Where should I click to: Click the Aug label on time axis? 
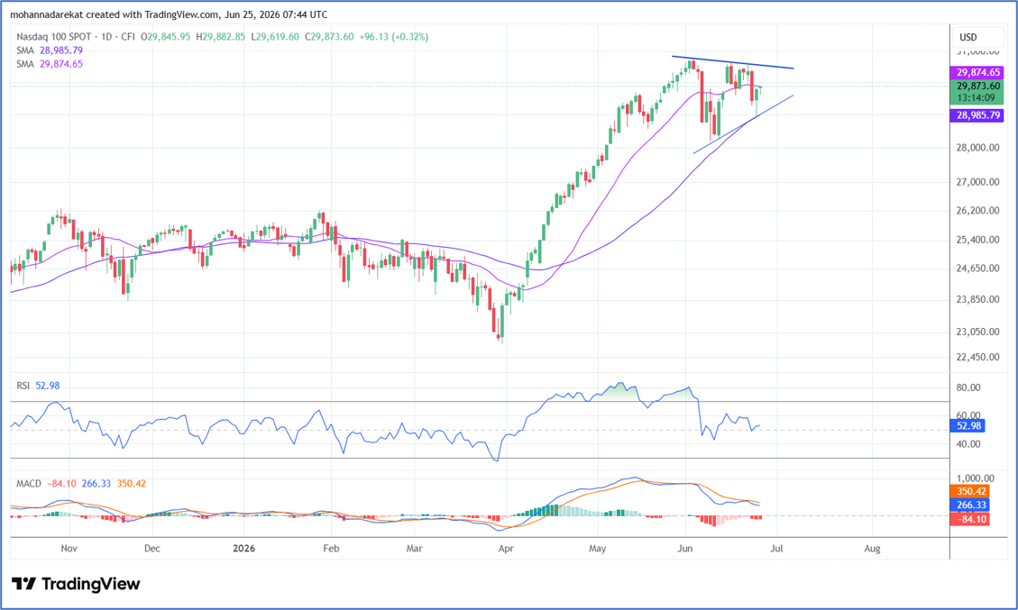(x=873, y=549)
